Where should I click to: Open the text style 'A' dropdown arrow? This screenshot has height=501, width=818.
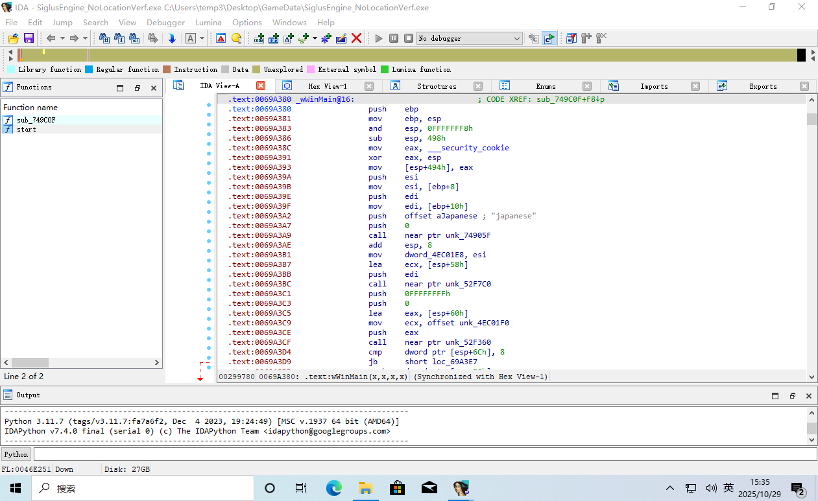202,38
